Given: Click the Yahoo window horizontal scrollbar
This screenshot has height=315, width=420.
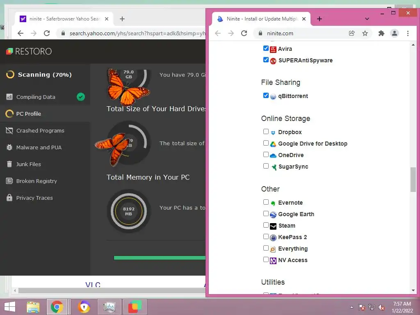Looking at the screenshot, I should pyautogui.click(x=112, y=291).
